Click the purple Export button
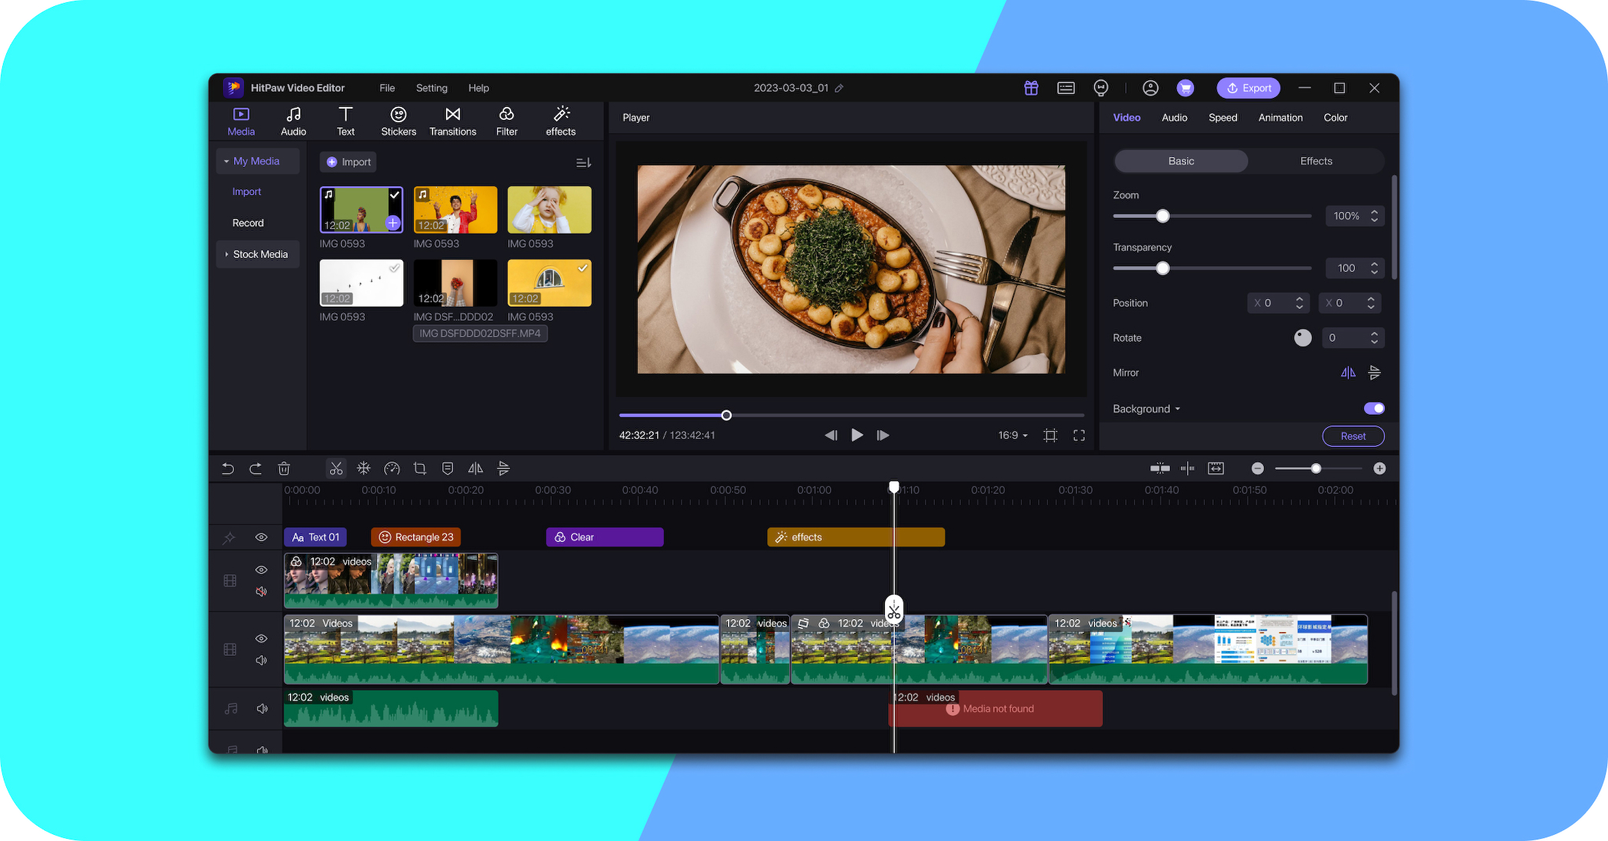This screenshot has width=1608, height=841. [x=1248, y=88]
